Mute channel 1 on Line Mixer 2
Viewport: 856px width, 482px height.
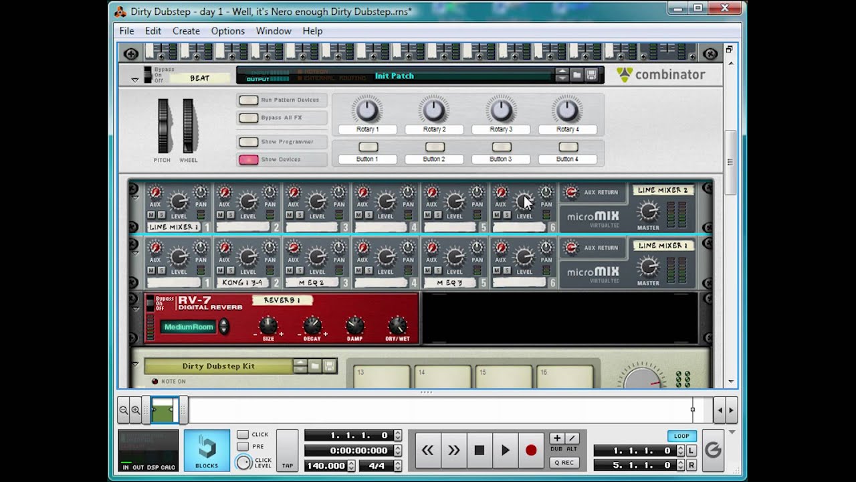click(151, 215)
